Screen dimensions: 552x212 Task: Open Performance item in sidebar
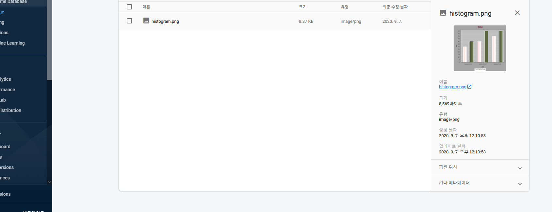click(8, 90)
